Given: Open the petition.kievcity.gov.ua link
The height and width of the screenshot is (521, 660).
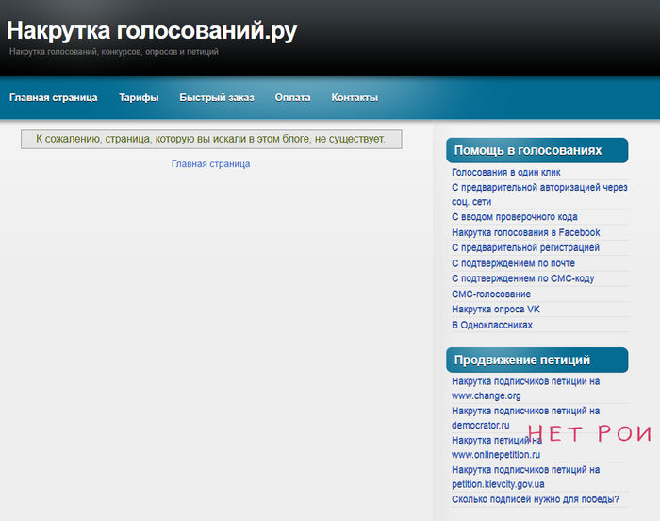Looking at the screenshot, I should coord(526,478).
